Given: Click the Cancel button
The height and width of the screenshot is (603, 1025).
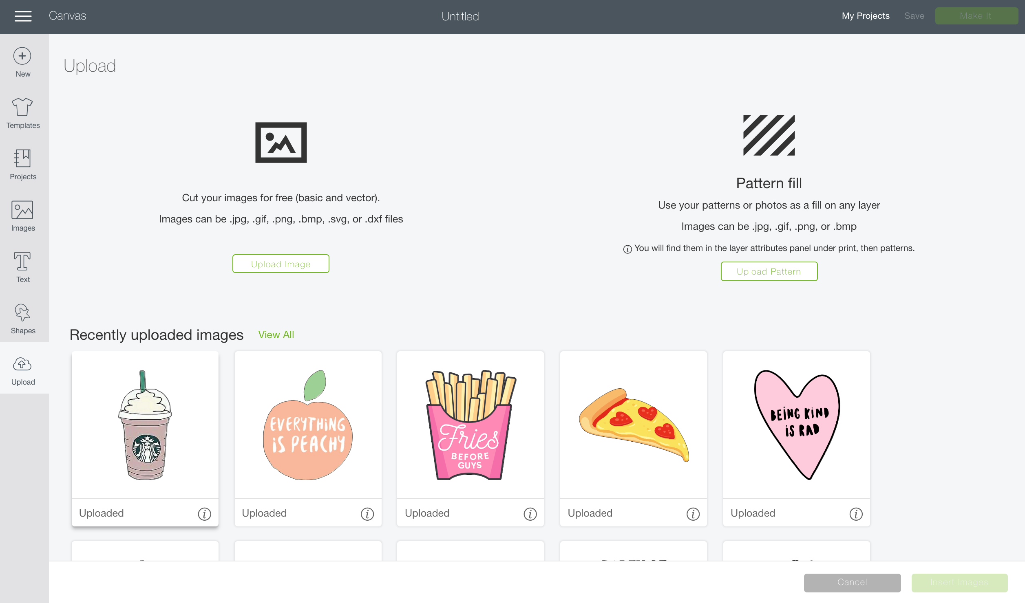Looking at the screenshot, I should click(852, 583).
